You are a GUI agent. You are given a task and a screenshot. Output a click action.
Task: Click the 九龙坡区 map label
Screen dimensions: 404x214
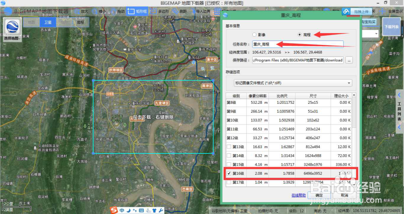click(162, 103)
